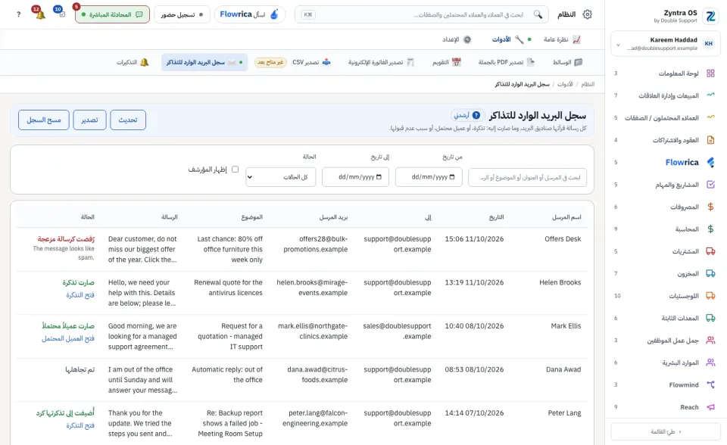Open the payroll (جمل عمل الموظفين) sidebar icon
The height and width of the screenshot is (445, 727).
tap(710, 341)
